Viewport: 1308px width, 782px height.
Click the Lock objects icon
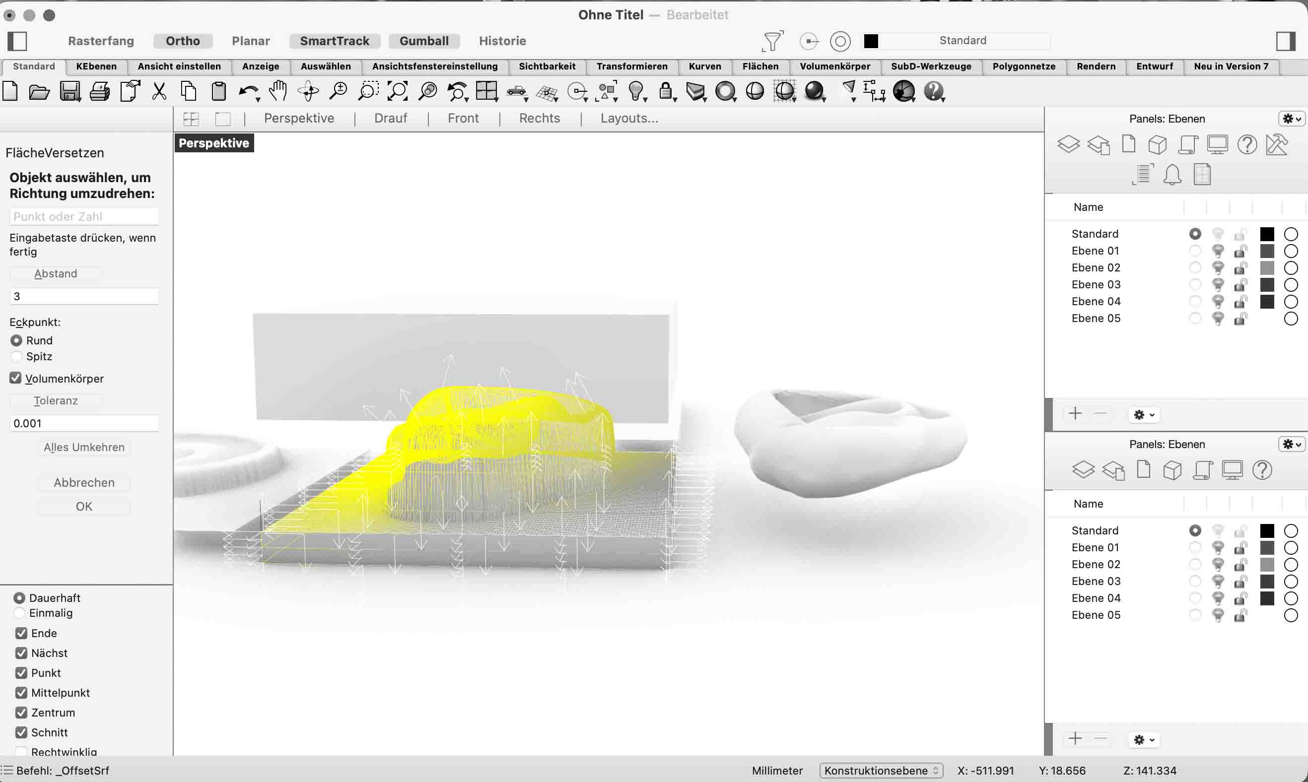click(666, 91)
